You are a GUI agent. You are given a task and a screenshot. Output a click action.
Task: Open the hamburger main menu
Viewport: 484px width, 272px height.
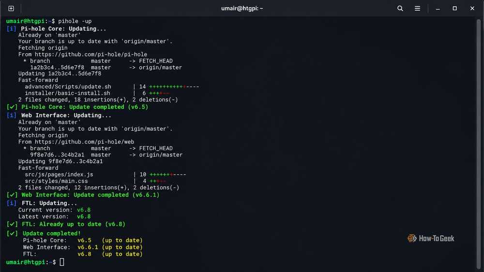(x=417, y=8)
